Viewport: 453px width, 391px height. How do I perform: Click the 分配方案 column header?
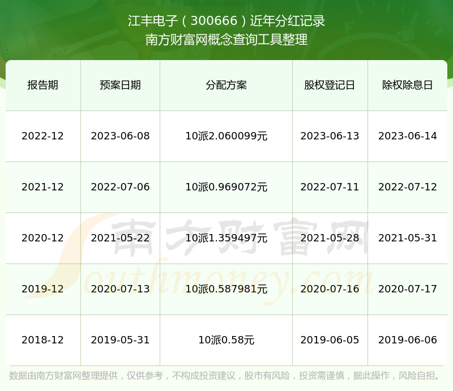point(226,86)
